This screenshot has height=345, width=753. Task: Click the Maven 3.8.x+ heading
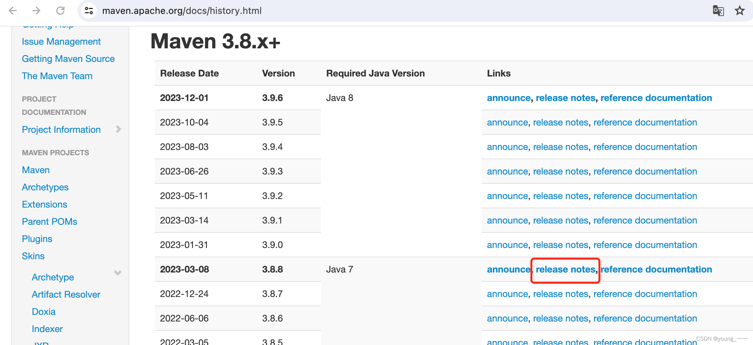(x=216, y=41)
